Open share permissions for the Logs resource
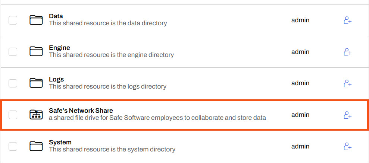The image size is (369, 163). [347, 83]
